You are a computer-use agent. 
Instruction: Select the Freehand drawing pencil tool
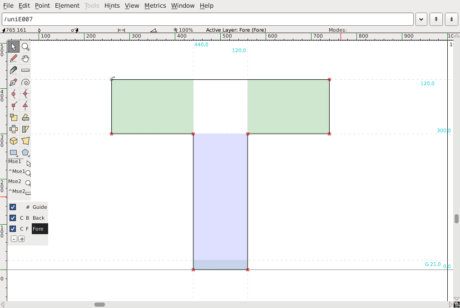tap(14, 58)
